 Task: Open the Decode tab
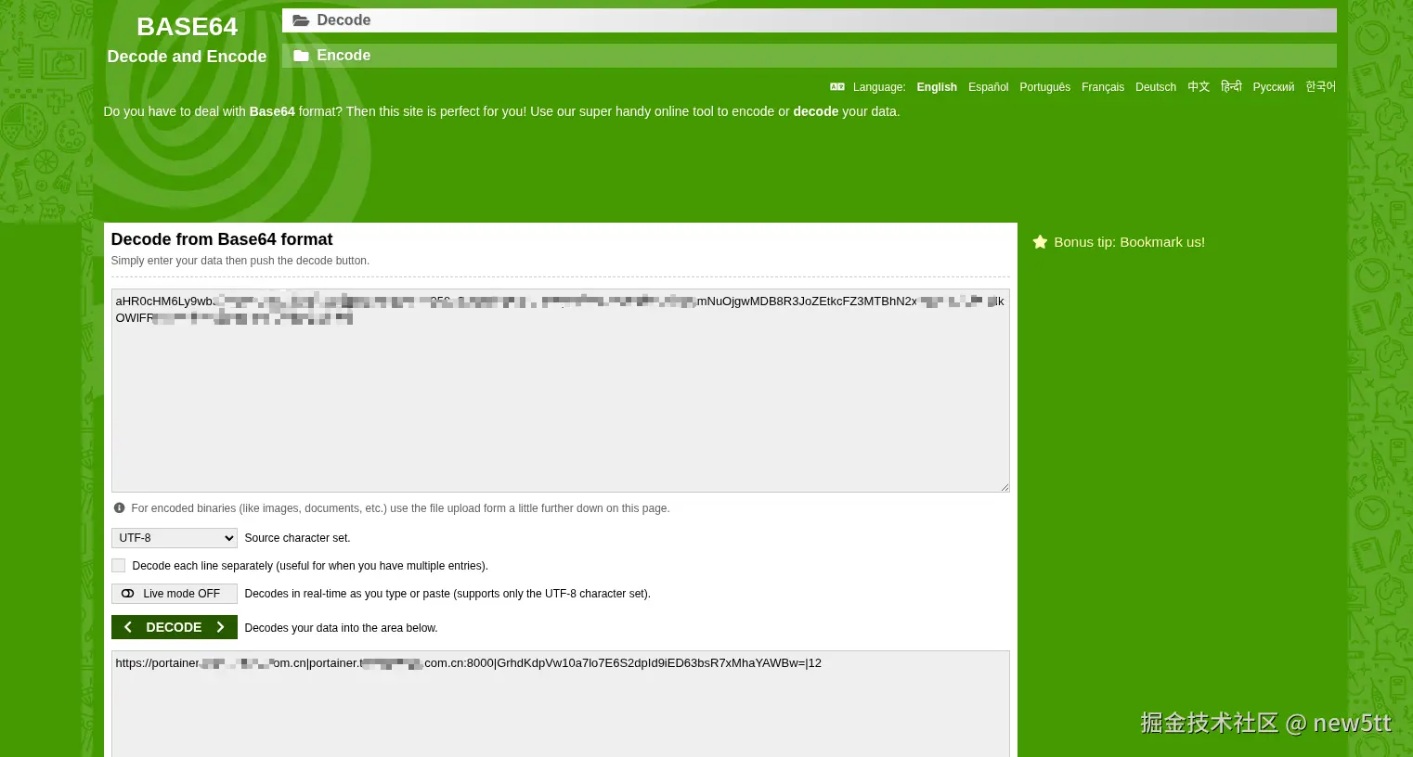(x=810, y=20)
